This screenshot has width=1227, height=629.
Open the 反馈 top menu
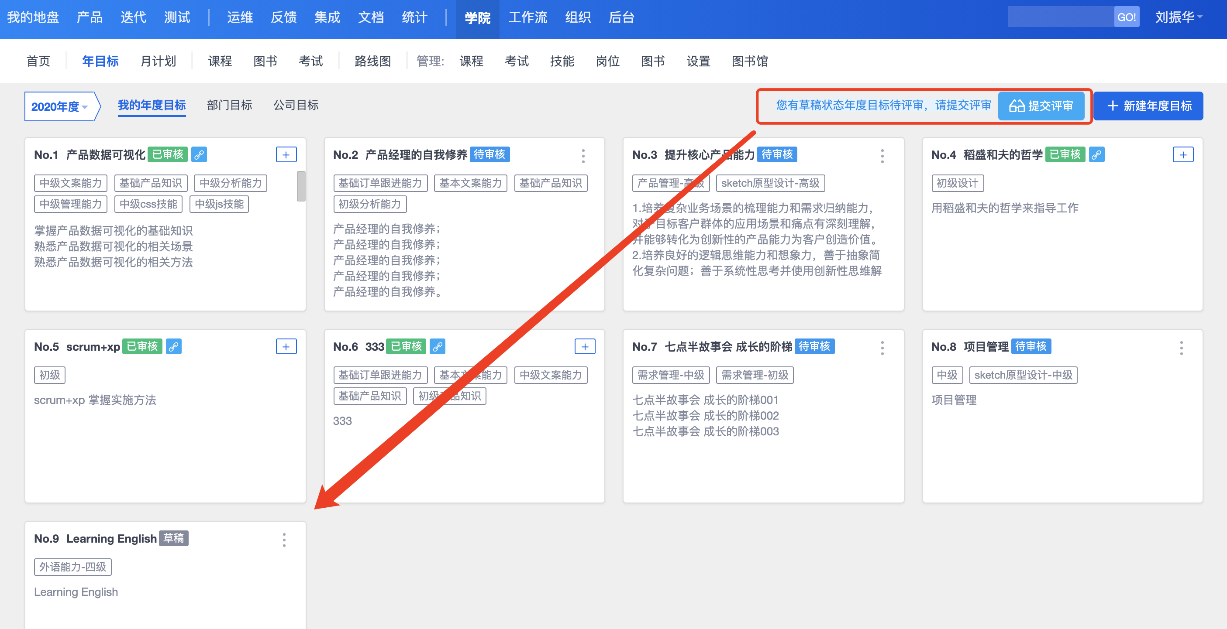pos(284,17)
